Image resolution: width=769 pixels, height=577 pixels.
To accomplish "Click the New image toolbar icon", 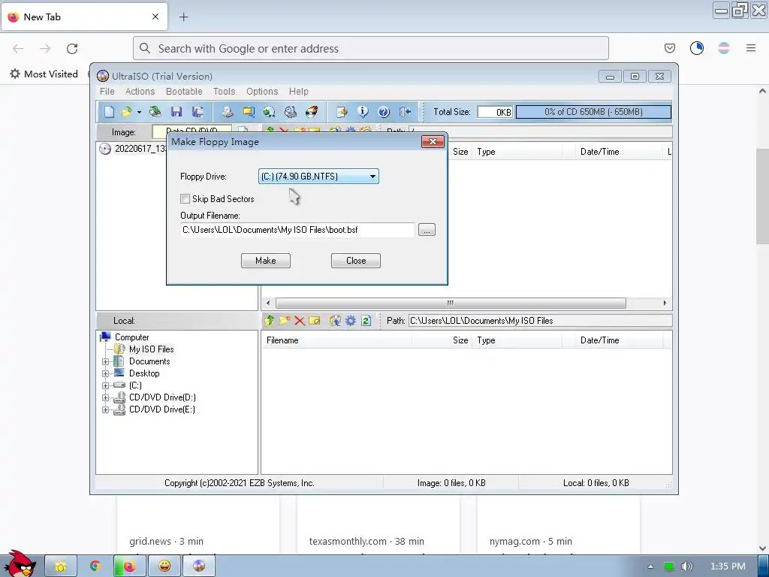I will 109,112.
